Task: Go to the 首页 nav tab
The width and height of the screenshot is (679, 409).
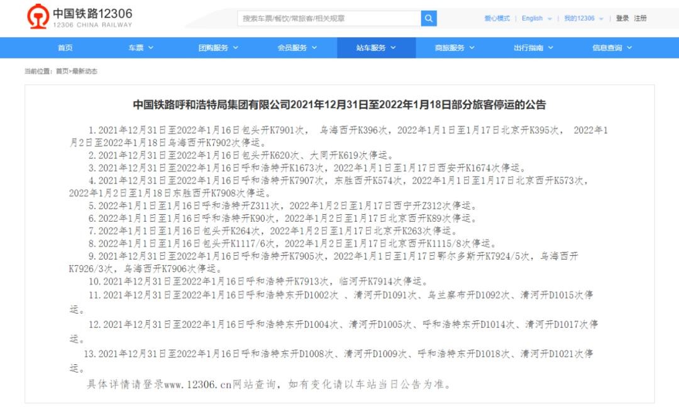Action: 65,48
